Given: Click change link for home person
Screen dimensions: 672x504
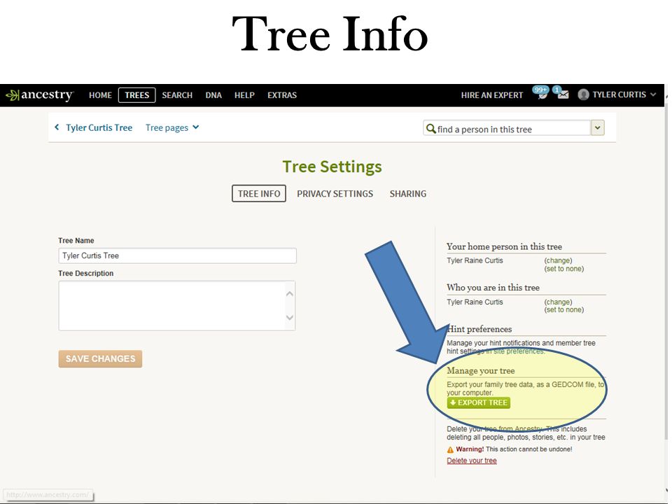Looking at the screenshot, I should [558, 260].
